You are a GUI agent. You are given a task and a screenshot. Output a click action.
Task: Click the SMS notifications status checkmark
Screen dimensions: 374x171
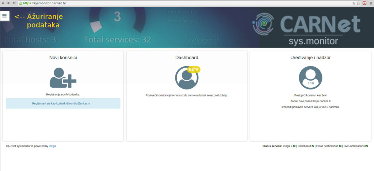coord(366,146)
